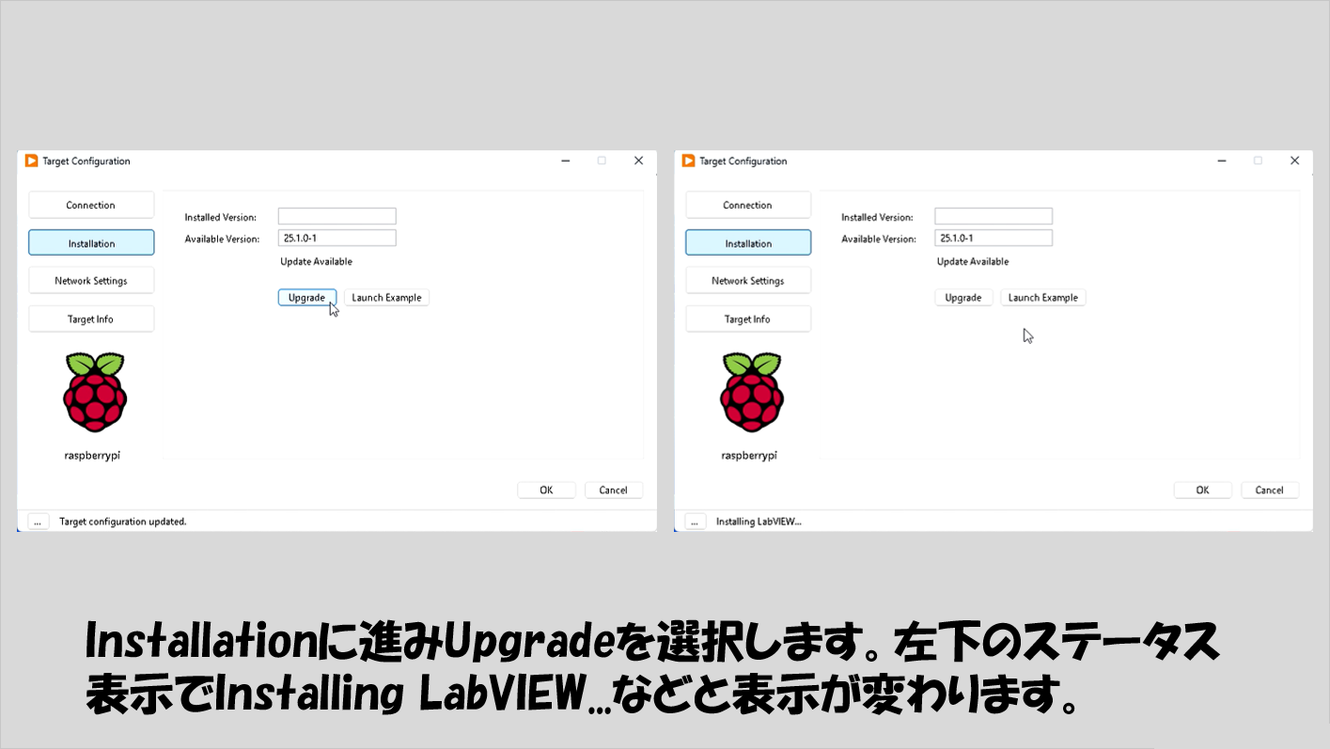Image resolution: width=1330 pixels, height=749 pixels.
Task: Click the '...' status button in left window
Action: [39, 522]
